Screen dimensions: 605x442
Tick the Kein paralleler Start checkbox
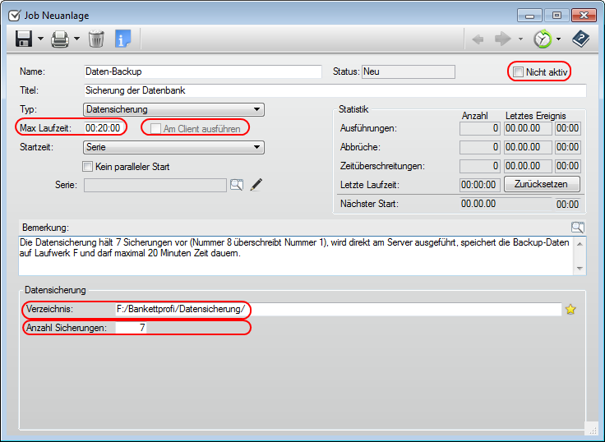89,167
